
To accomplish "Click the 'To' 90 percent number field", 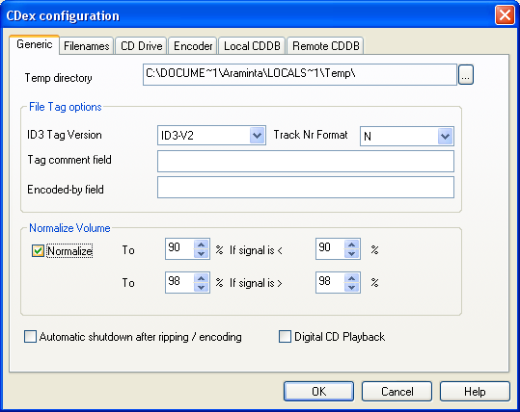I will [179, 249].
